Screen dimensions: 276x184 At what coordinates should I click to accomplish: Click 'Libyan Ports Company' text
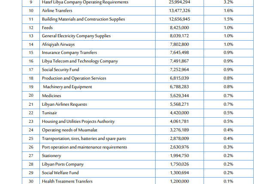click(x=63, y=164)
